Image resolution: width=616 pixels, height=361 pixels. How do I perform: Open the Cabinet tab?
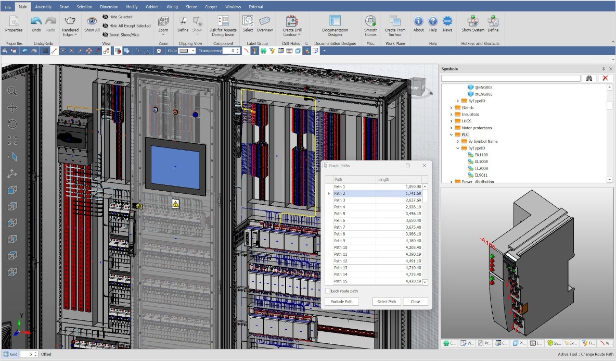pos(151,6)
